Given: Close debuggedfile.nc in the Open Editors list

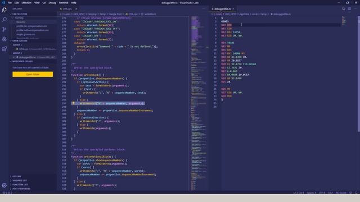Looking at the screenshot, I should click(x=13, y=57).
